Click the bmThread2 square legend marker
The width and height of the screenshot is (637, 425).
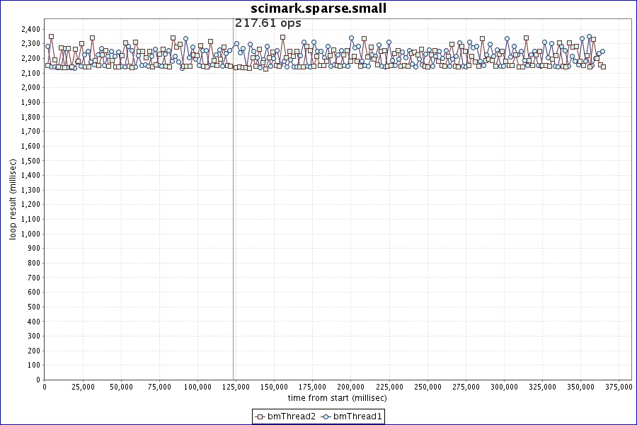pyautogui.click(x=260, y=416)
